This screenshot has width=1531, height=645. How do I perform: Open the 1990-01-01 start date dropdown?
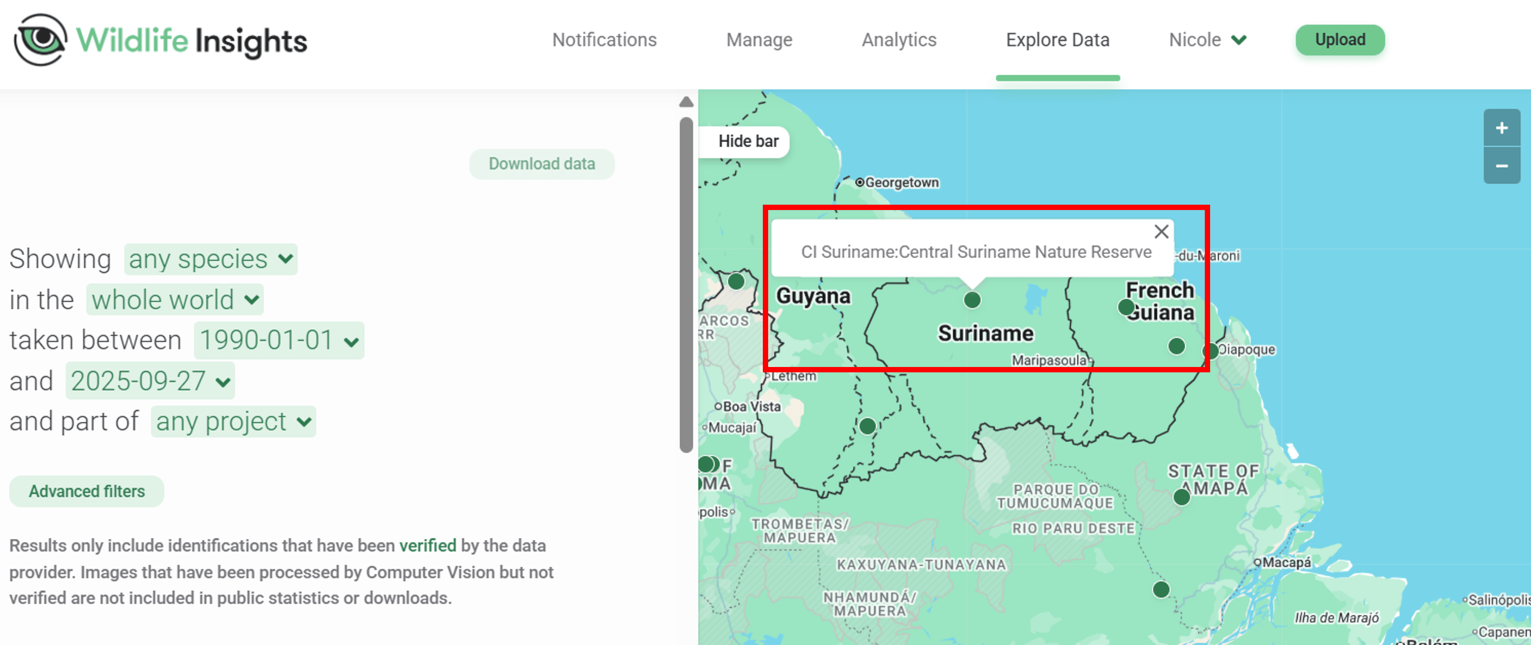point(278,340)
